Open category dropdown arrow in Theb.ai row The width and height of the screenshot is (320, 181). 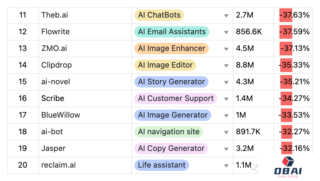(226, 16)
